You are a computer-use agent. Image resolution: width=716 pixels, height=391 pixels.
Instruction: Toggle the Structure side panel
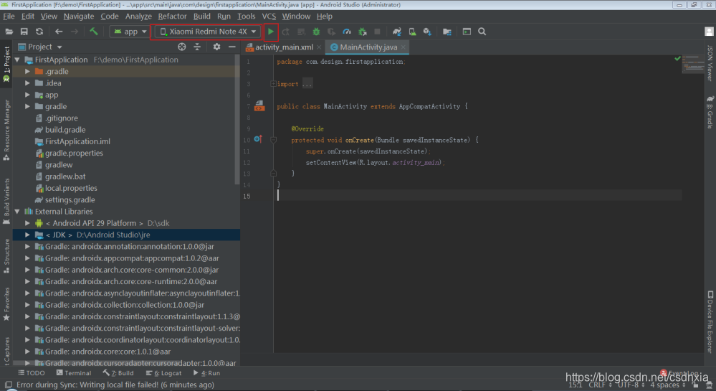[6, 255]
